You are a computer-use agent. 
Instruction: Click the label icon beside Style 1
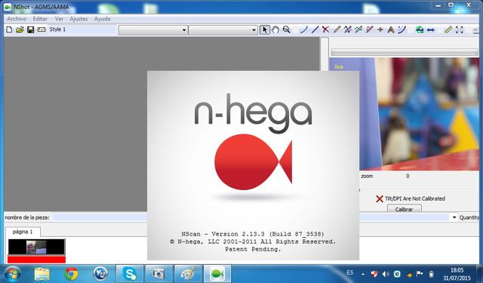click(x=42, y=29)
